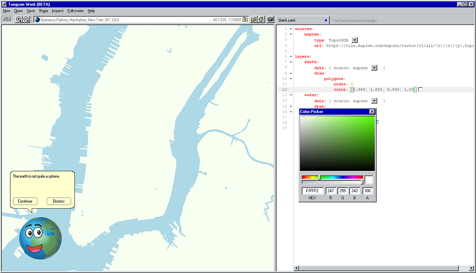This screenshot has width=476, height=273.
Task: Open the saved bookmarks folder
Action: pos(254,19)
